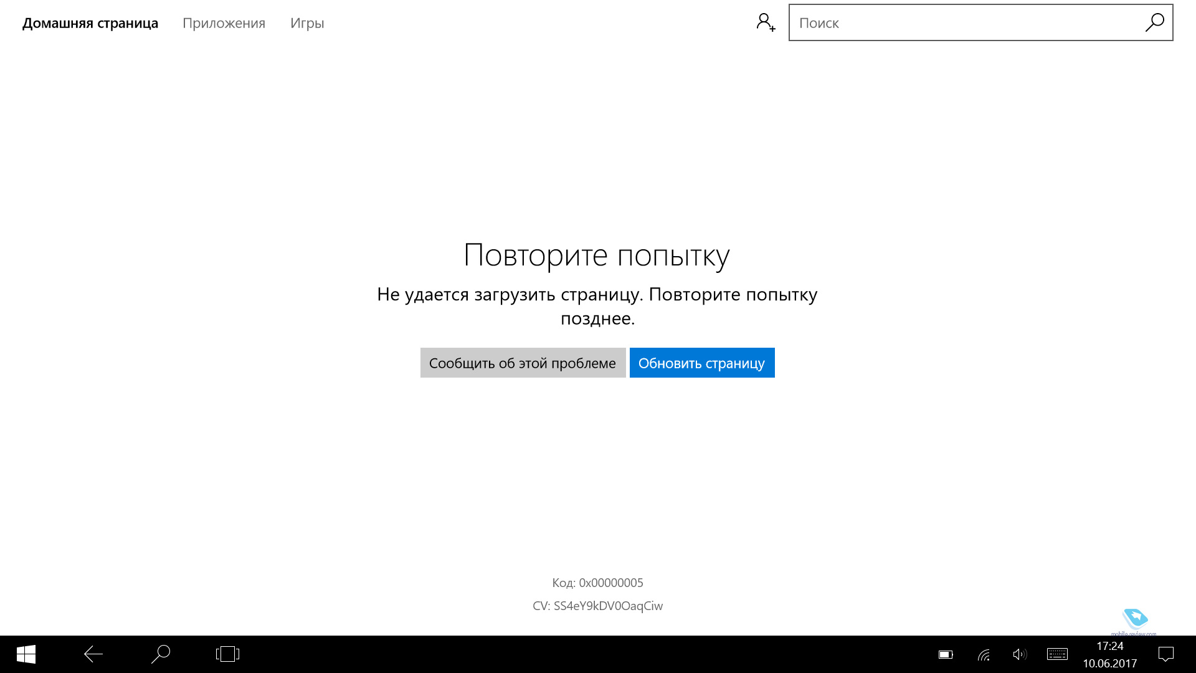Viewport: 1196px width, 673px height.
Task: Open taskbar search magnifier
Action: pos(161,654)
